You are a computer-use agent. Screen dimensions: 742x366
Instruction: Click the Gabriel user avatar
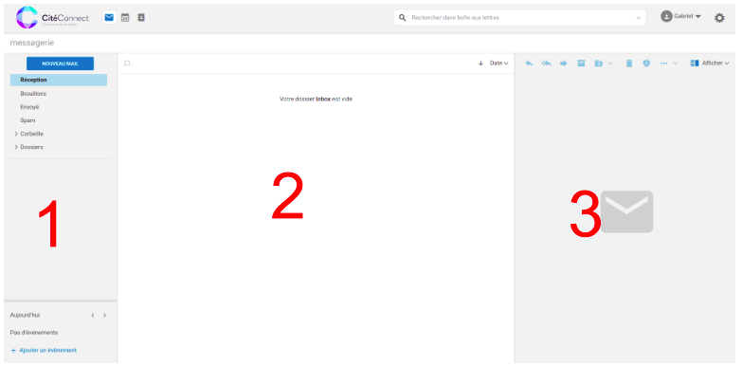pos(666,16)
